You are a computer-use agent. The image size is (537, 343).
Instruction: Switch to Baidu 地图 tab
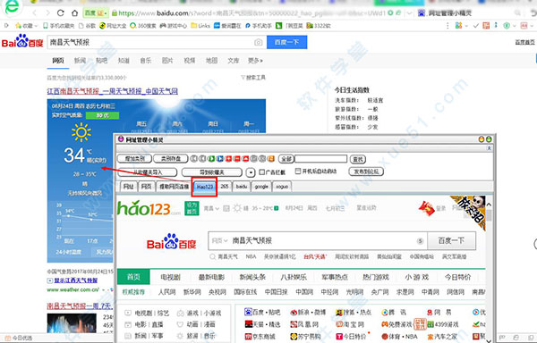tap(211, 61)
